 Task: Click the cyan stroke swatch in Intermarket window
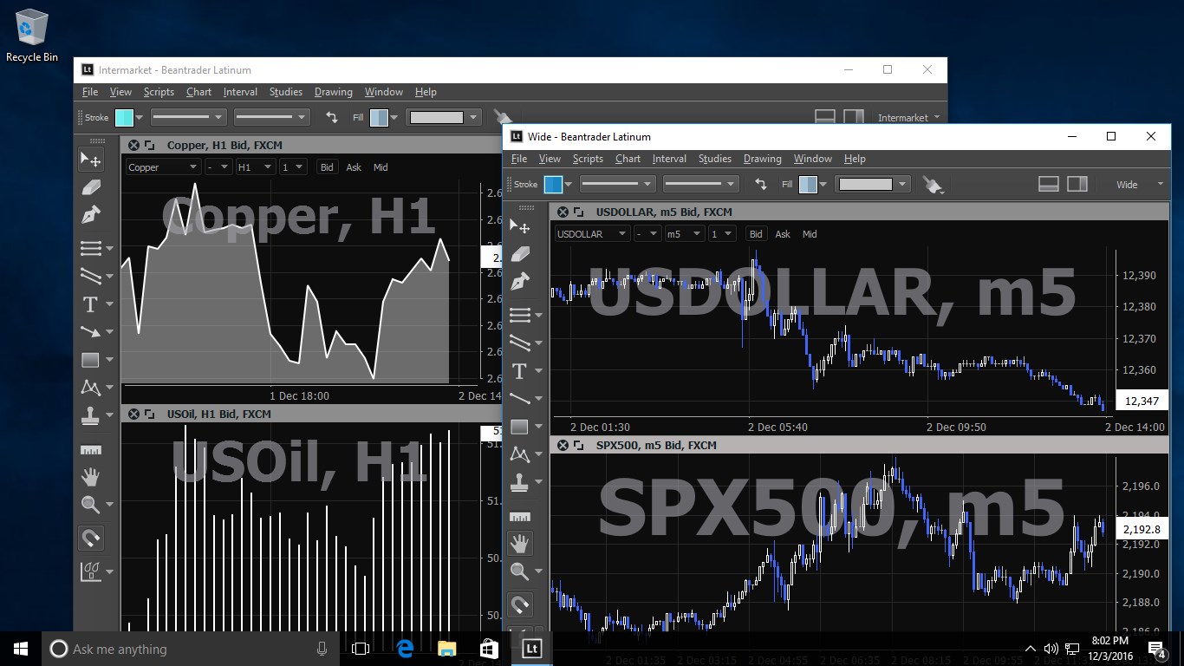(124, 117)
